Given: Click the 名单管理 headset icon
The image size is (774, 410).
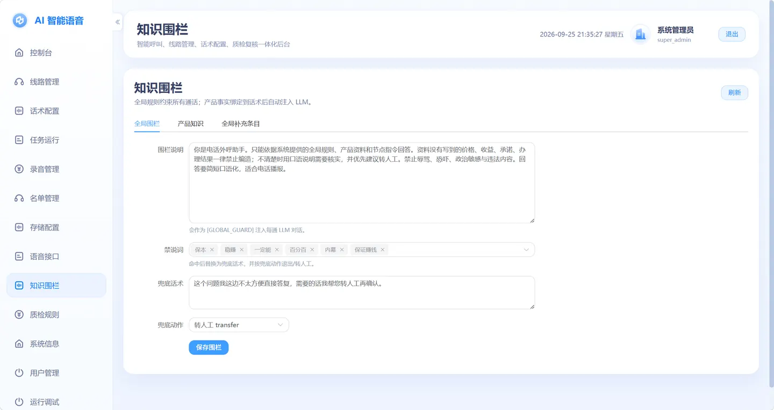Looking at the screenshot, I should click(x=19, y=198).
